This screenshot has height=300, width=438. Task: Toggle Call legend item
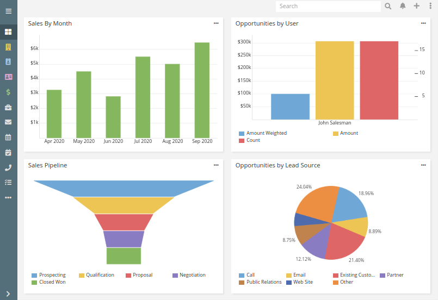coord(247,275)
